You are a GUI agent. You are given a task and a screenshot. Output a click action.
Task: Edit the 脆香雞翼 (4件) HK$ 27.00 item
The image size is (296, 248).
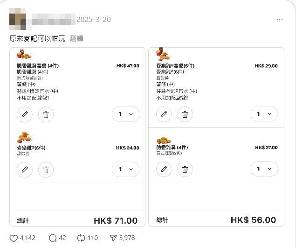[164, 169]
